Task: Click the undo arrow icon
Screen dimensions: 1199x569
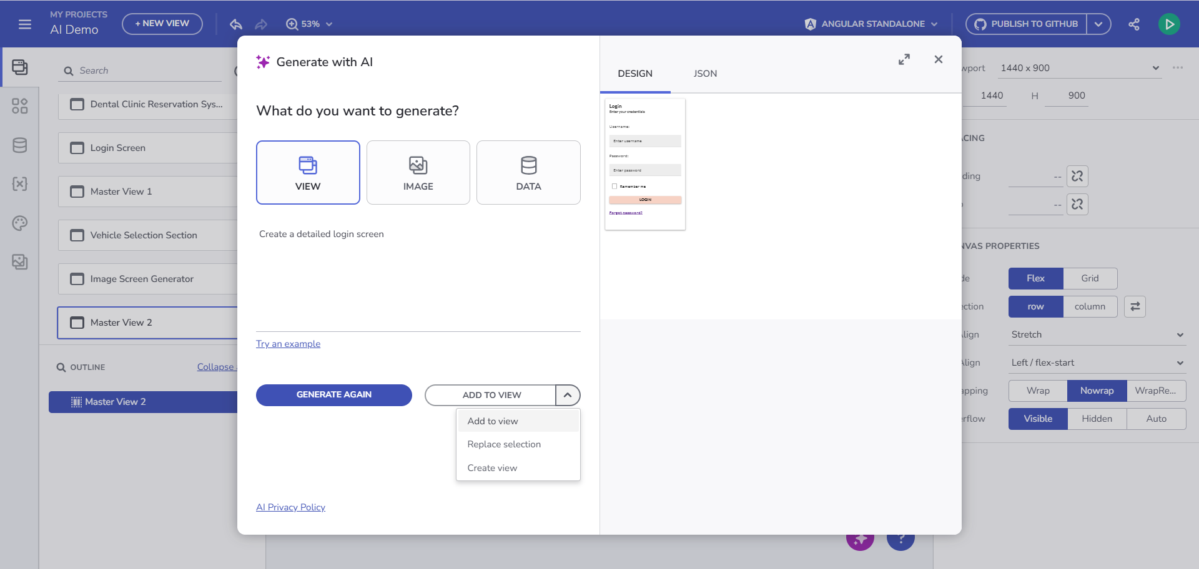Action: point(235,24)
